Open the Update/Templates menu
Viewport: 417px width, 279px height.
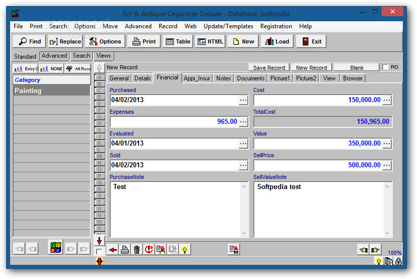click(228, 26)
